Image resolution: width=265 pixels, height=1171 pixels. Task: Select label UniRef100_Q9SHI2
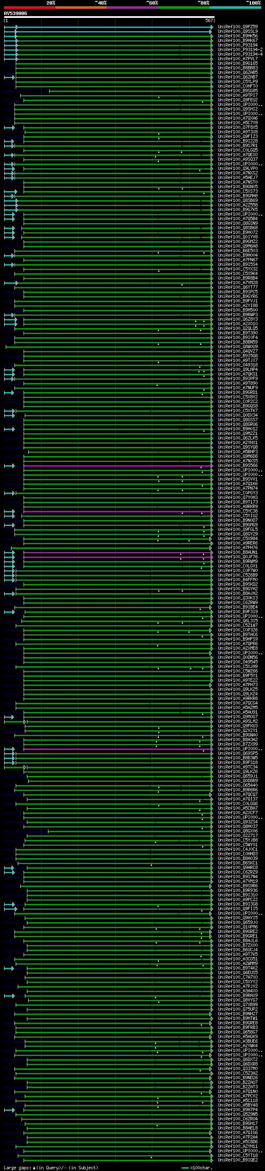(x=238, y=109)
